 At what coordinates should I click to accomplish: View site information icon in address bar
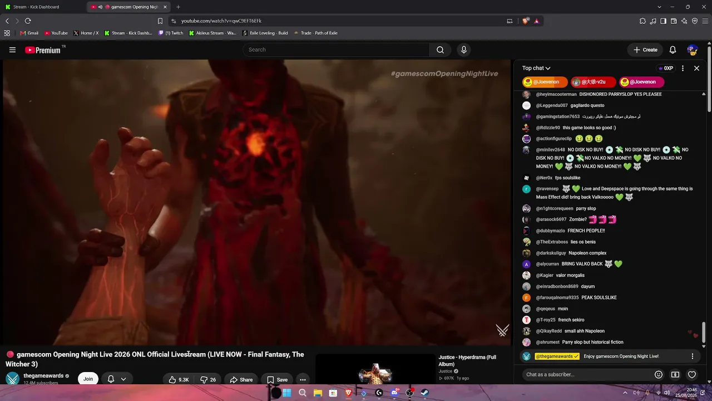(174, 21)
